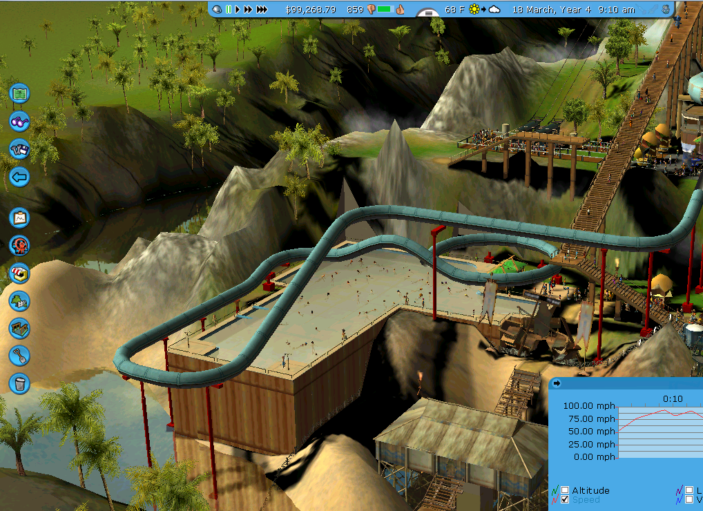Open the park map icon
The image size is (703, 511).
(x=19, y=93)
